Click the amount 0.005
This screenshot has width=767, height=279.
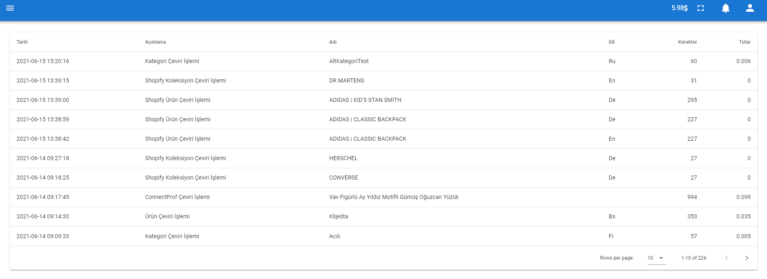[x=744, y=237]
